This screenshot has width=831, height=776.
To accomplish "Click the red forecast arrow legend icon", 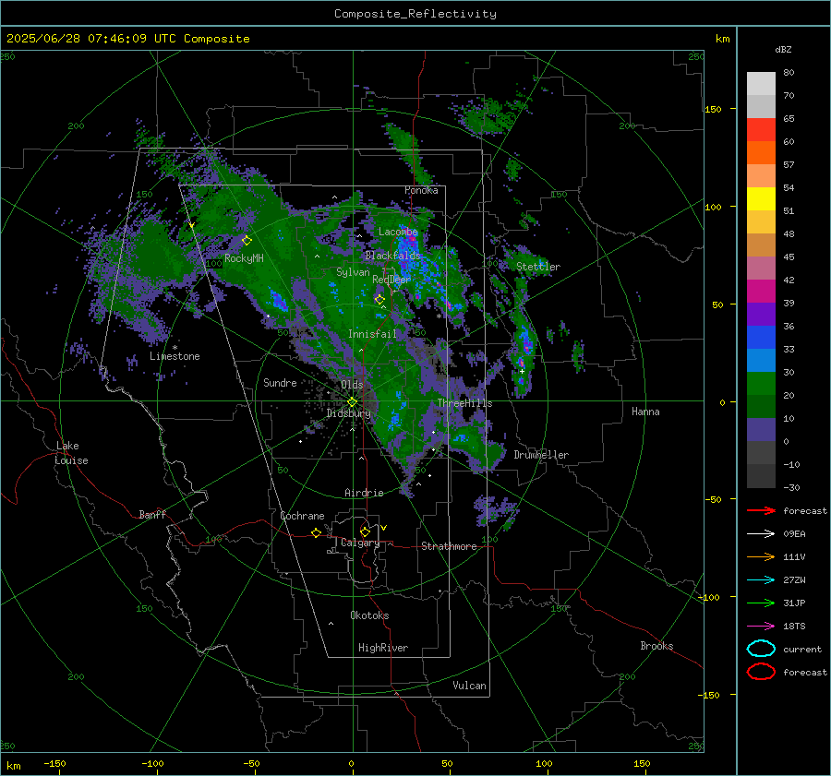I will click(x=761, y=510).
